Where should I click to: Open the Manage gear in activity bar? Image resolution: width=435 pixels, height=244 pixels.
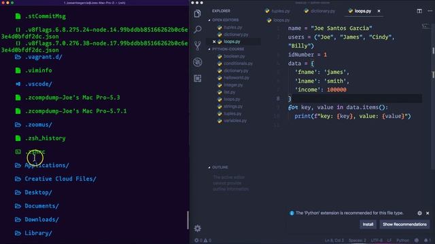(197, 228)
